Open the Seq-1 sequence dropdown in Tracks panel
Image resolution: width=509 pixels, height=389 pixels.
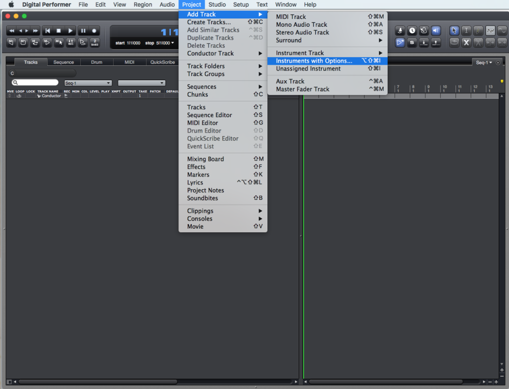pos(88,83)
